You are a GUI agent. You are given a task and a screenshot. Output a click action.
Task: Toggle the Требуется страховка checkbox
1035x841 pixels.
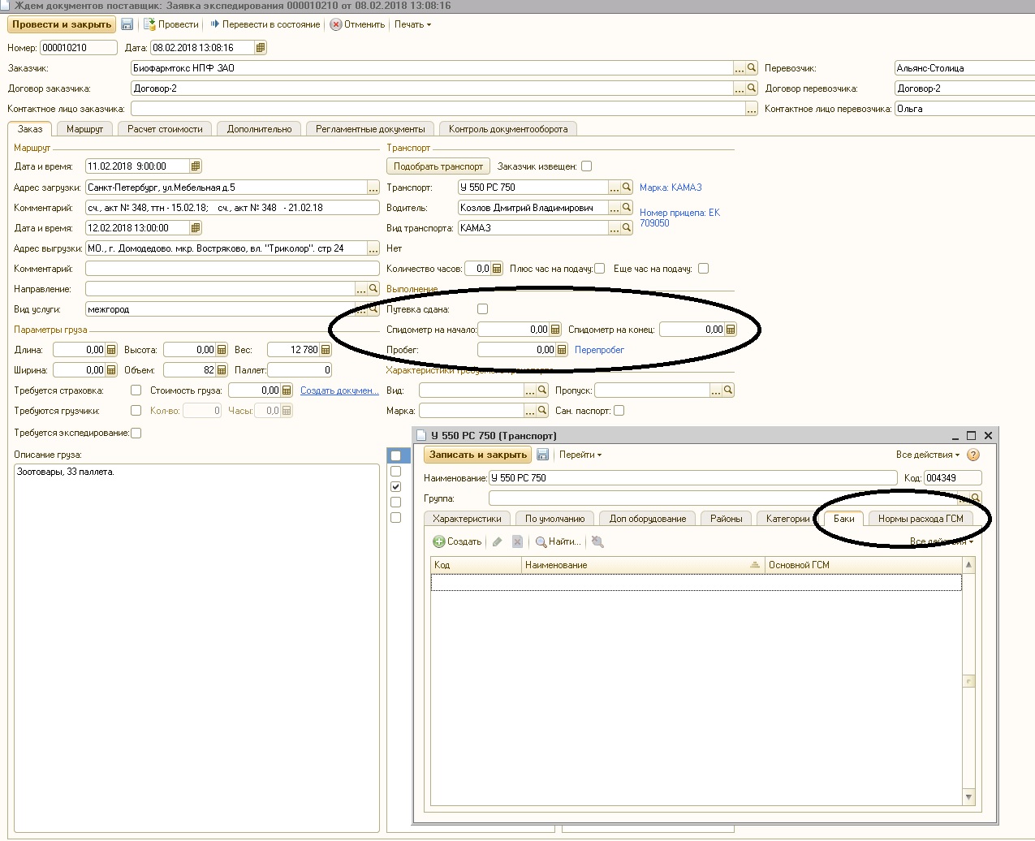(x=136, y=390)
